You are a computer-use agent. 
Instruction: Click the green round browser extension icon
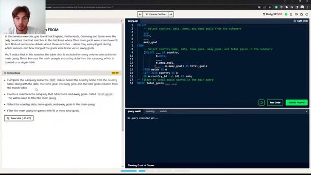click(276, 7)
